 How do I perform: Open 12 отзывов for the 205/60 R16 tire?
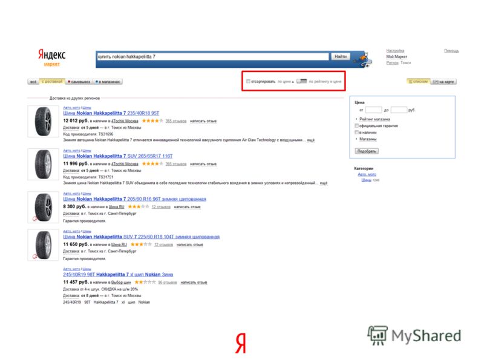coord(161,207)
